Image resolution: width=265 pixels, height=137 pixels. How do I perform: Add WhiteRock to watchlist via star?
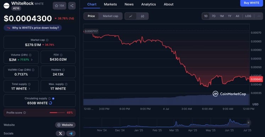click(x=60, y=6)
